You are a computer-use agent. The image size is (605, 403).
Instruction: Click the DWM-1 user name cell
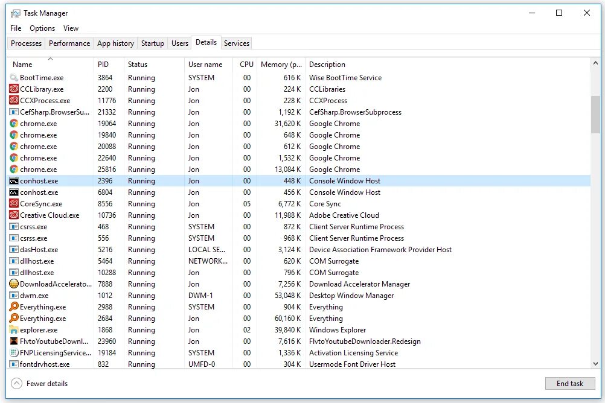[200, 296]
